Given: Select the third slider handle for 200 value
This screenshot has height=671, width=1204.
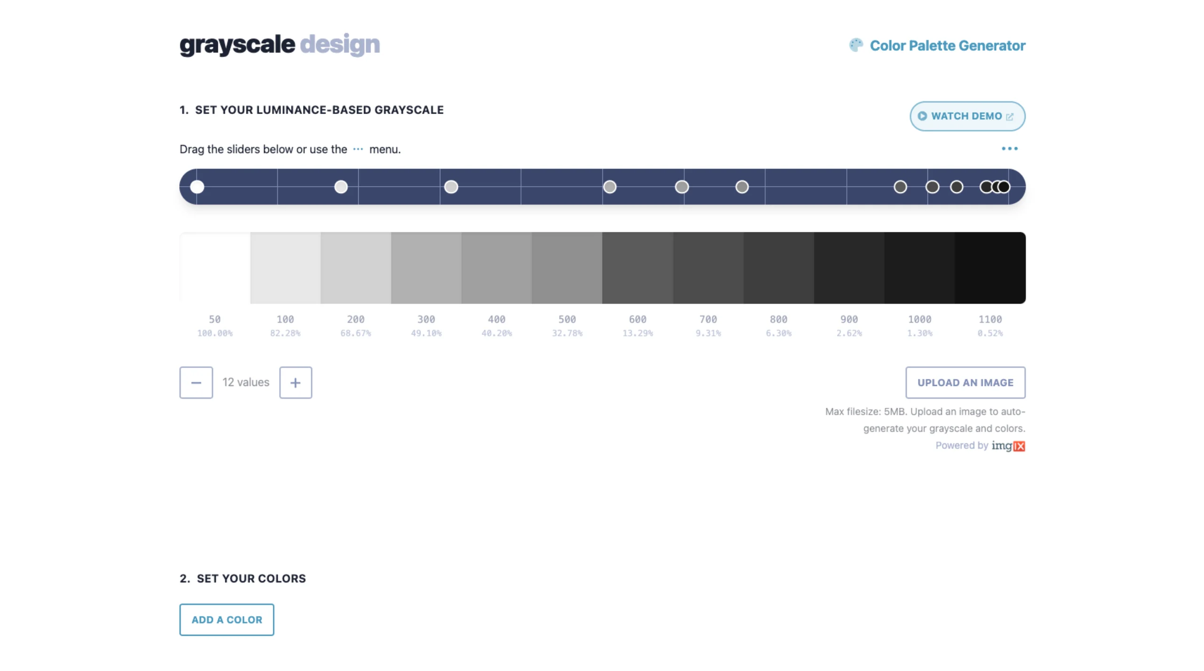Looking at the screenshot, I should 451,187.
